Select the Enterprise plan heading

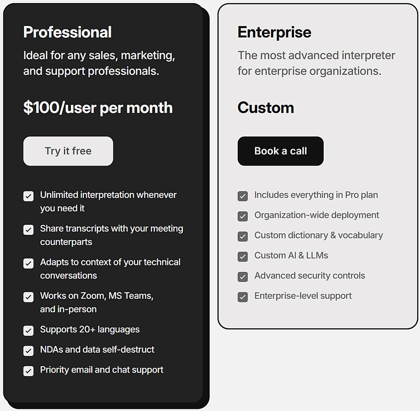pos(274,32)
